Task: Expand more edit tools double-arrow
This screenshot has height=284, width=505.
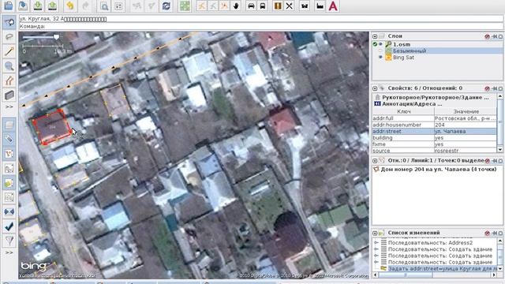Action: [9, 106]
